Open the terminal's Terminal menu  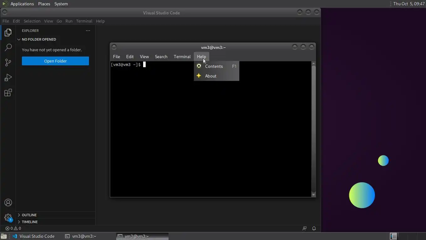click(182, 57)
